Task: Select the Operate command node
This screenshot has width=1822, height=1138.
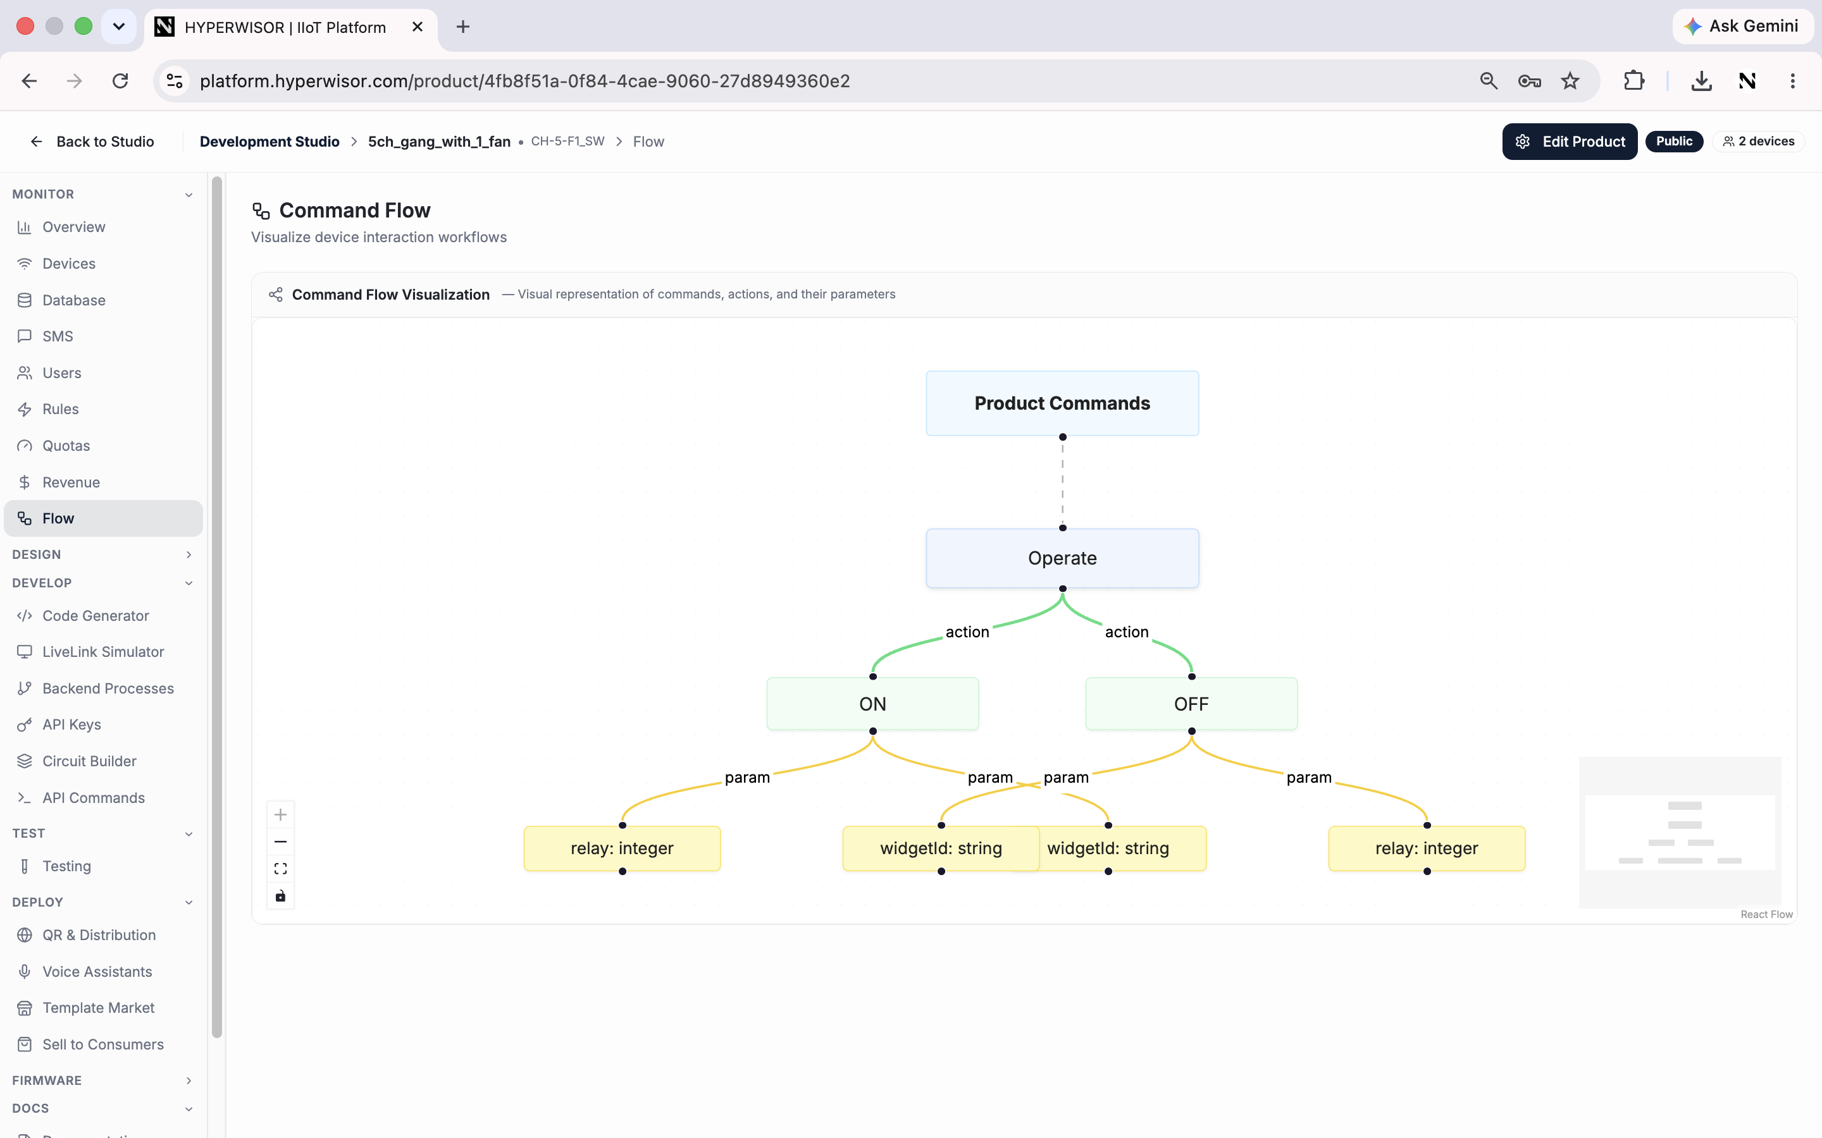Action: [x=1062, y=558]
